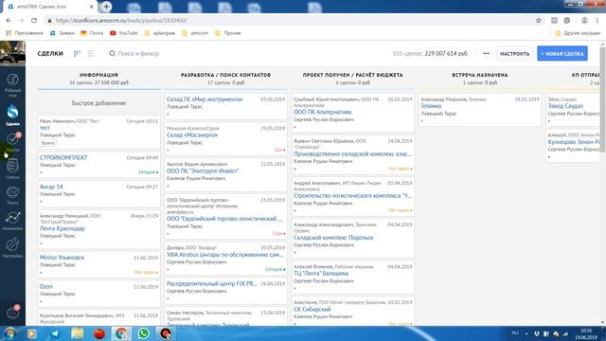Open a new browser tab

coord(106,7)
